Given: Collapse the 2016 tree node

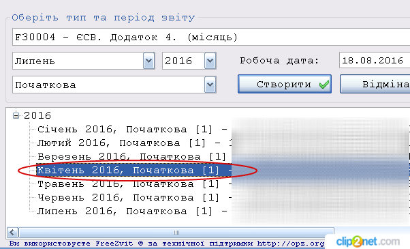Looking at the screenshot, I should (16, 115).
